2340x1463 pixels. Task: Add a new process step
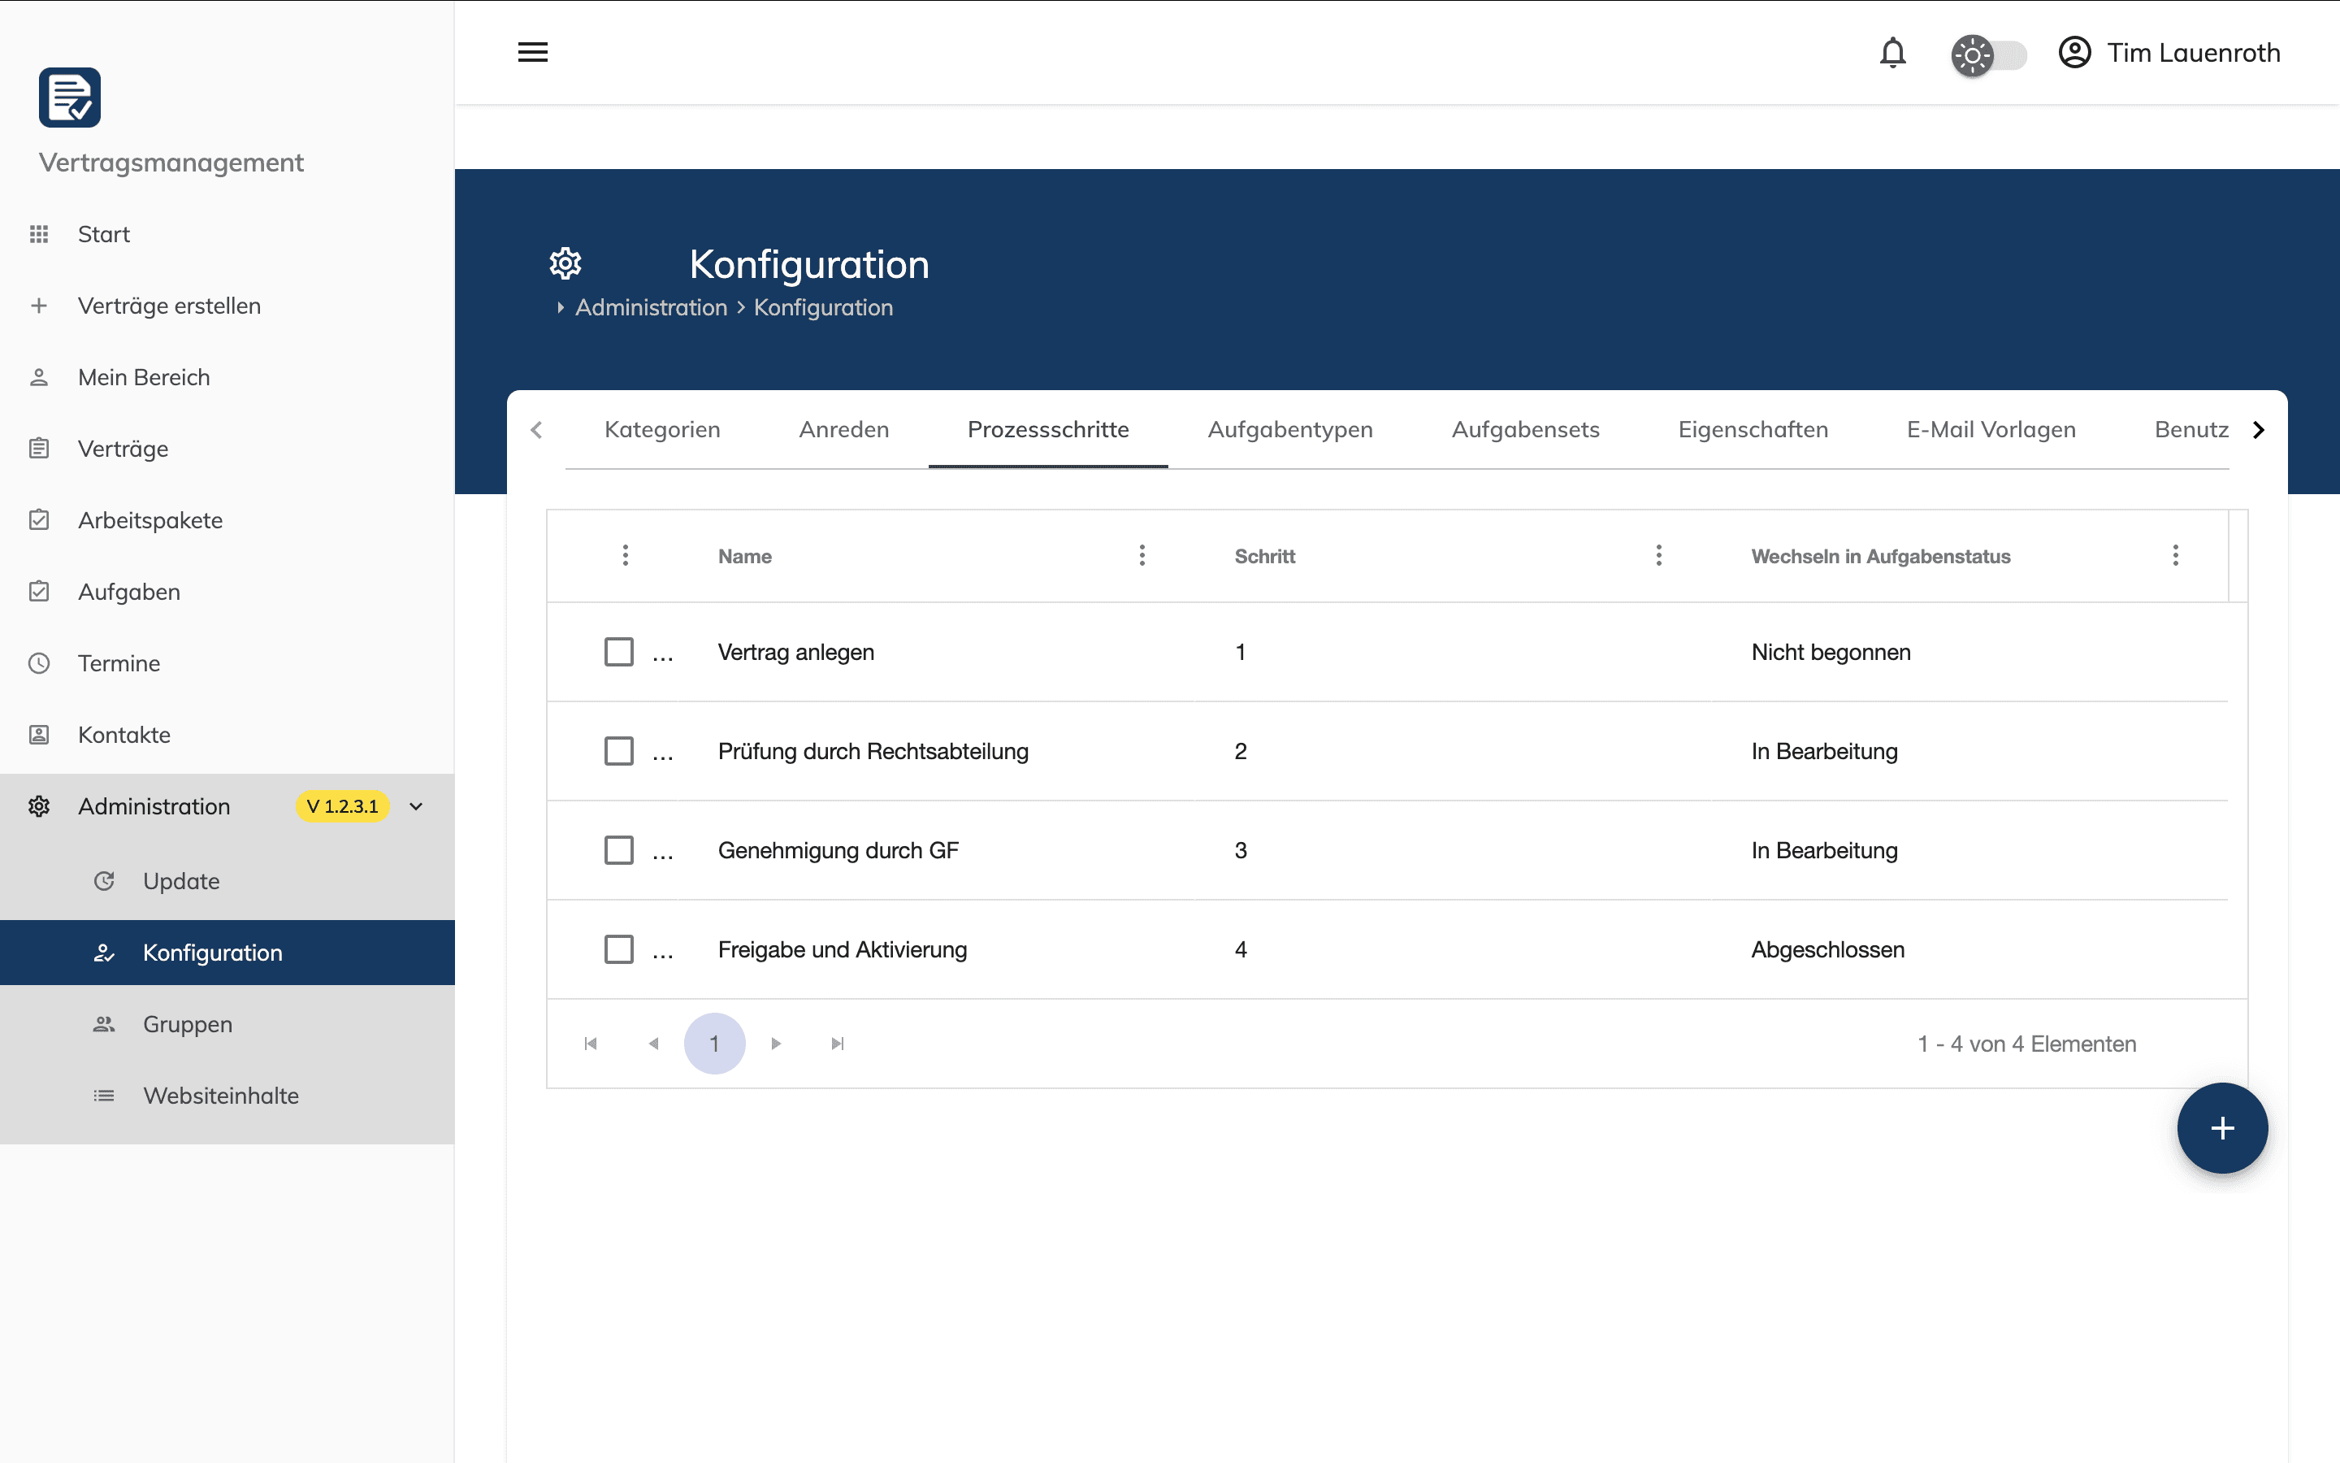click(2222, 1128)
